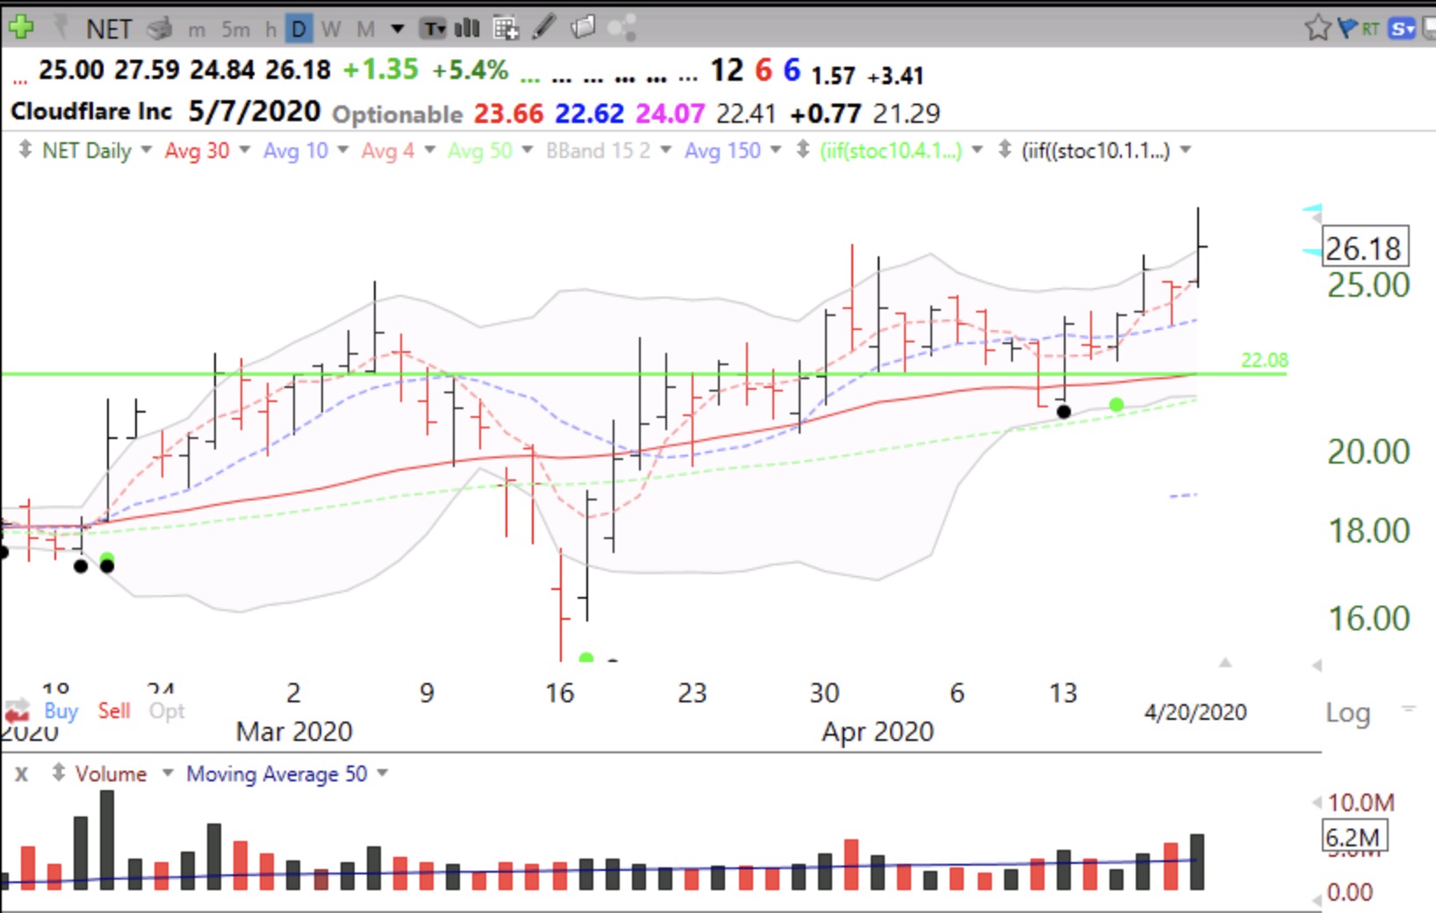The image size is (1436, 913).
Task: Click reorder arrows before black iif((stoc10.1.1
Action: [1005, 150]
